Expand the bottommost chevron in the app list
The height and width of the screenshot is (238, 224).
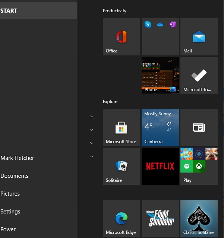[92, 157]
